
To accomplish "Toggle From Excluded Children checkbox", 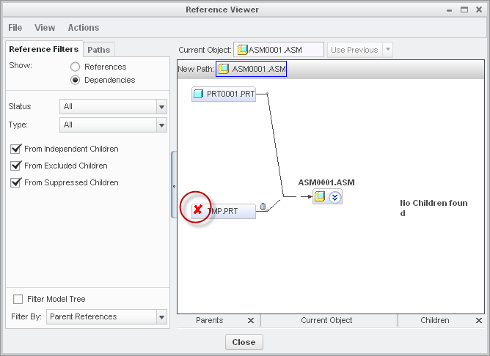I will 15,166.
